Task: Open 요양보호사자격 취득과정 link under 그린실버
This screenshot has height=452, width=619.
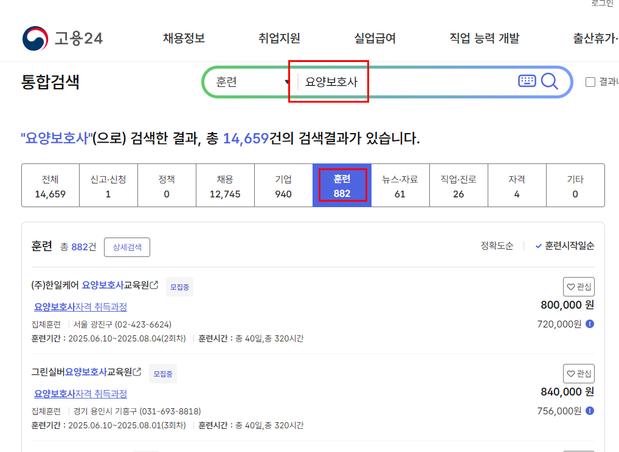Action: click(80, 394)
